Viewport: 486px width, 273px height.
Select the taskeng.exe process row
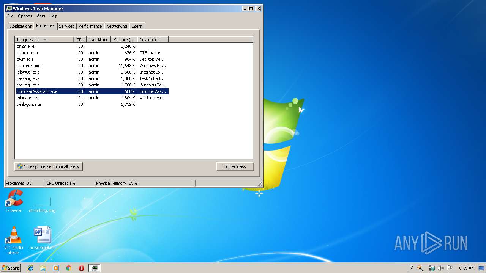click(x=92, y=78)
